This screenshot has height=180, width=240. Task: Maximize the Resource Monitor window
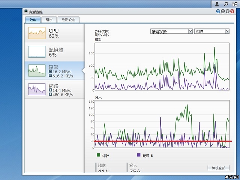coord(228,11)
